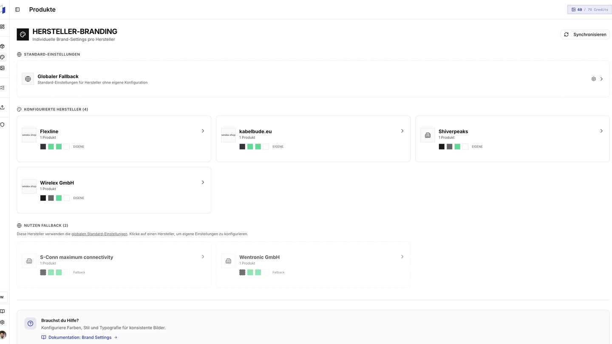This screenshot has height=344, width=612.
Task: Open the dashboard grid icon in the sidebar
Action: click(2, 26)
